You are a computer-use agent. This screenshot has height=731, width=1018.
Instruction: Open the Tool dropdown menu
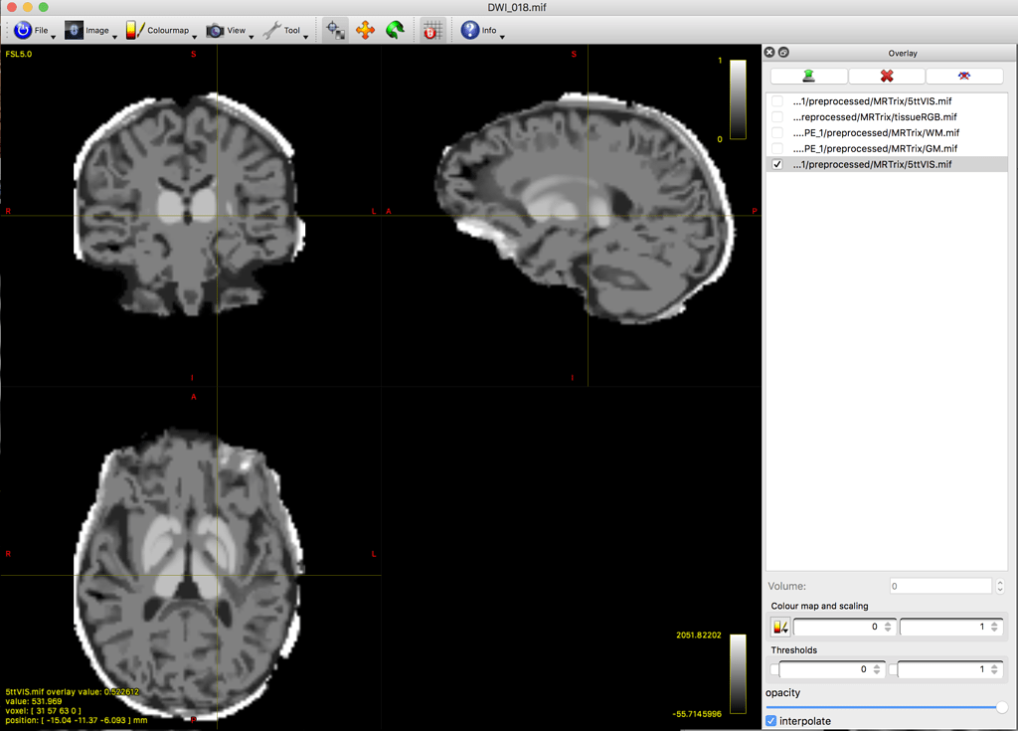[x=286, y=31]
